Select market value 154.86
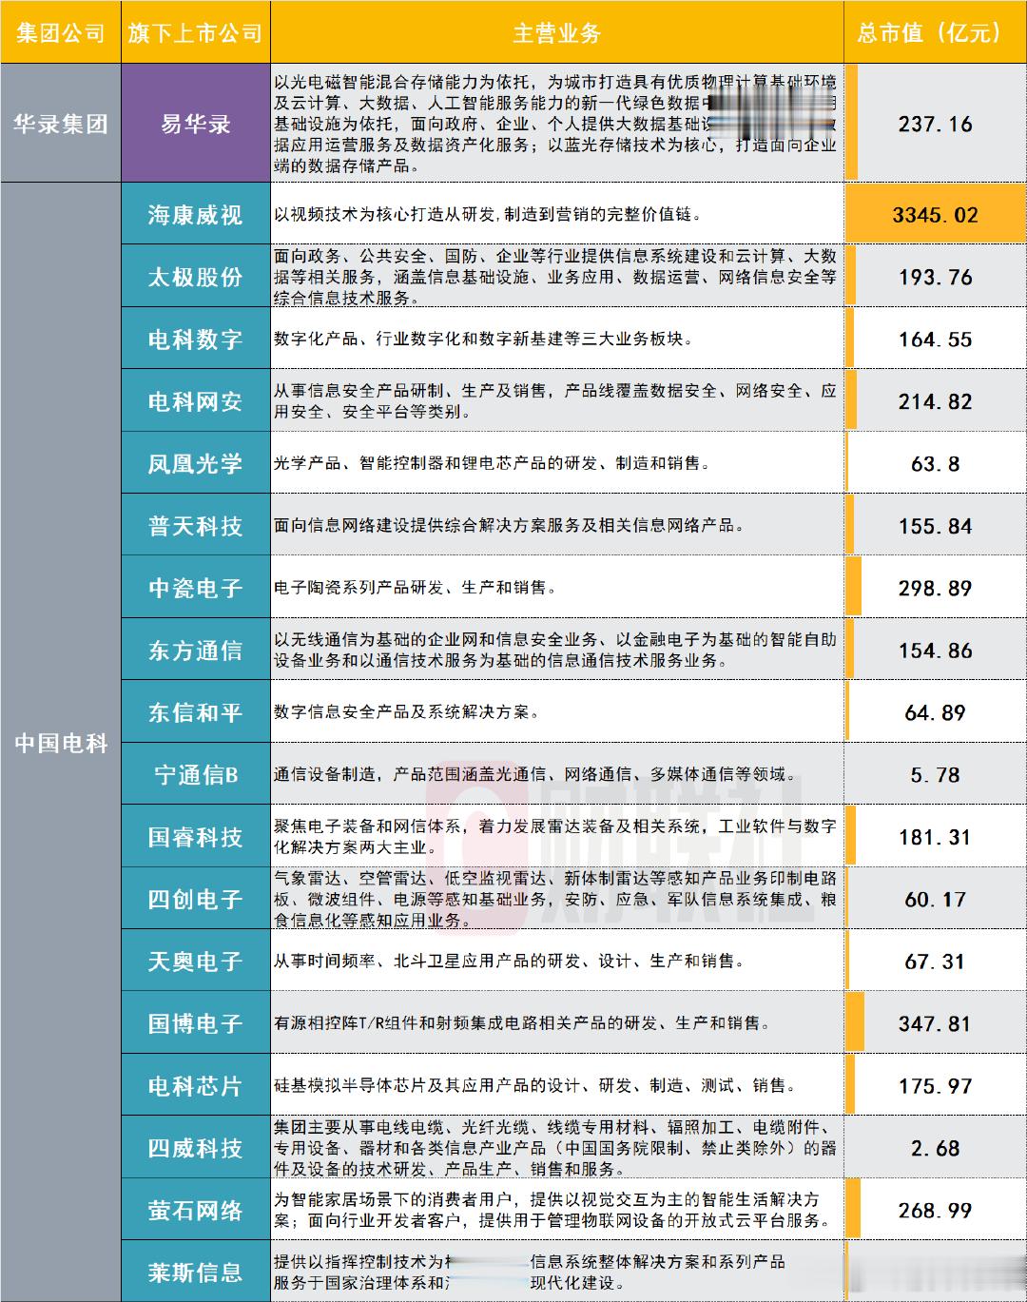The width and height of the screenshot is (1027, 1302). 936,651
